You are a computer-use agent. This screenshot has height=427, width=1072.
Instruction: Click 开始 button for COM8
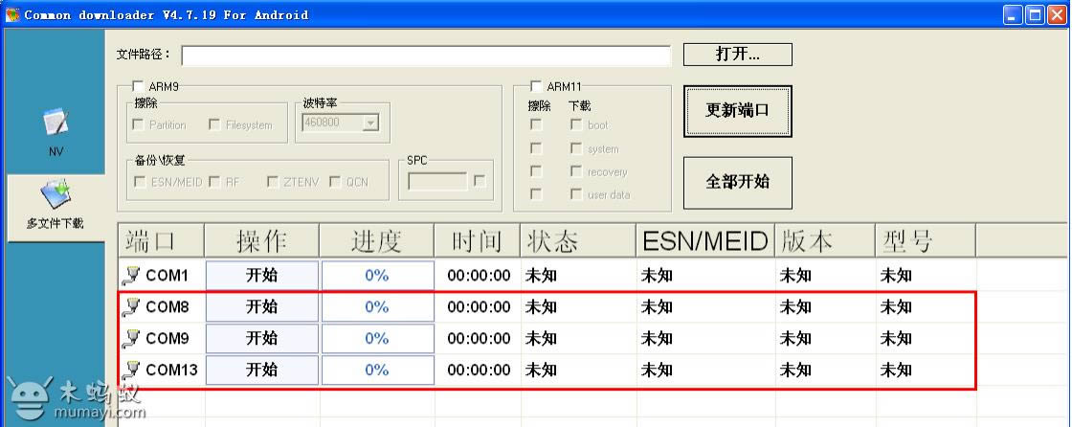pyautogui.click(x=262, y=307)
